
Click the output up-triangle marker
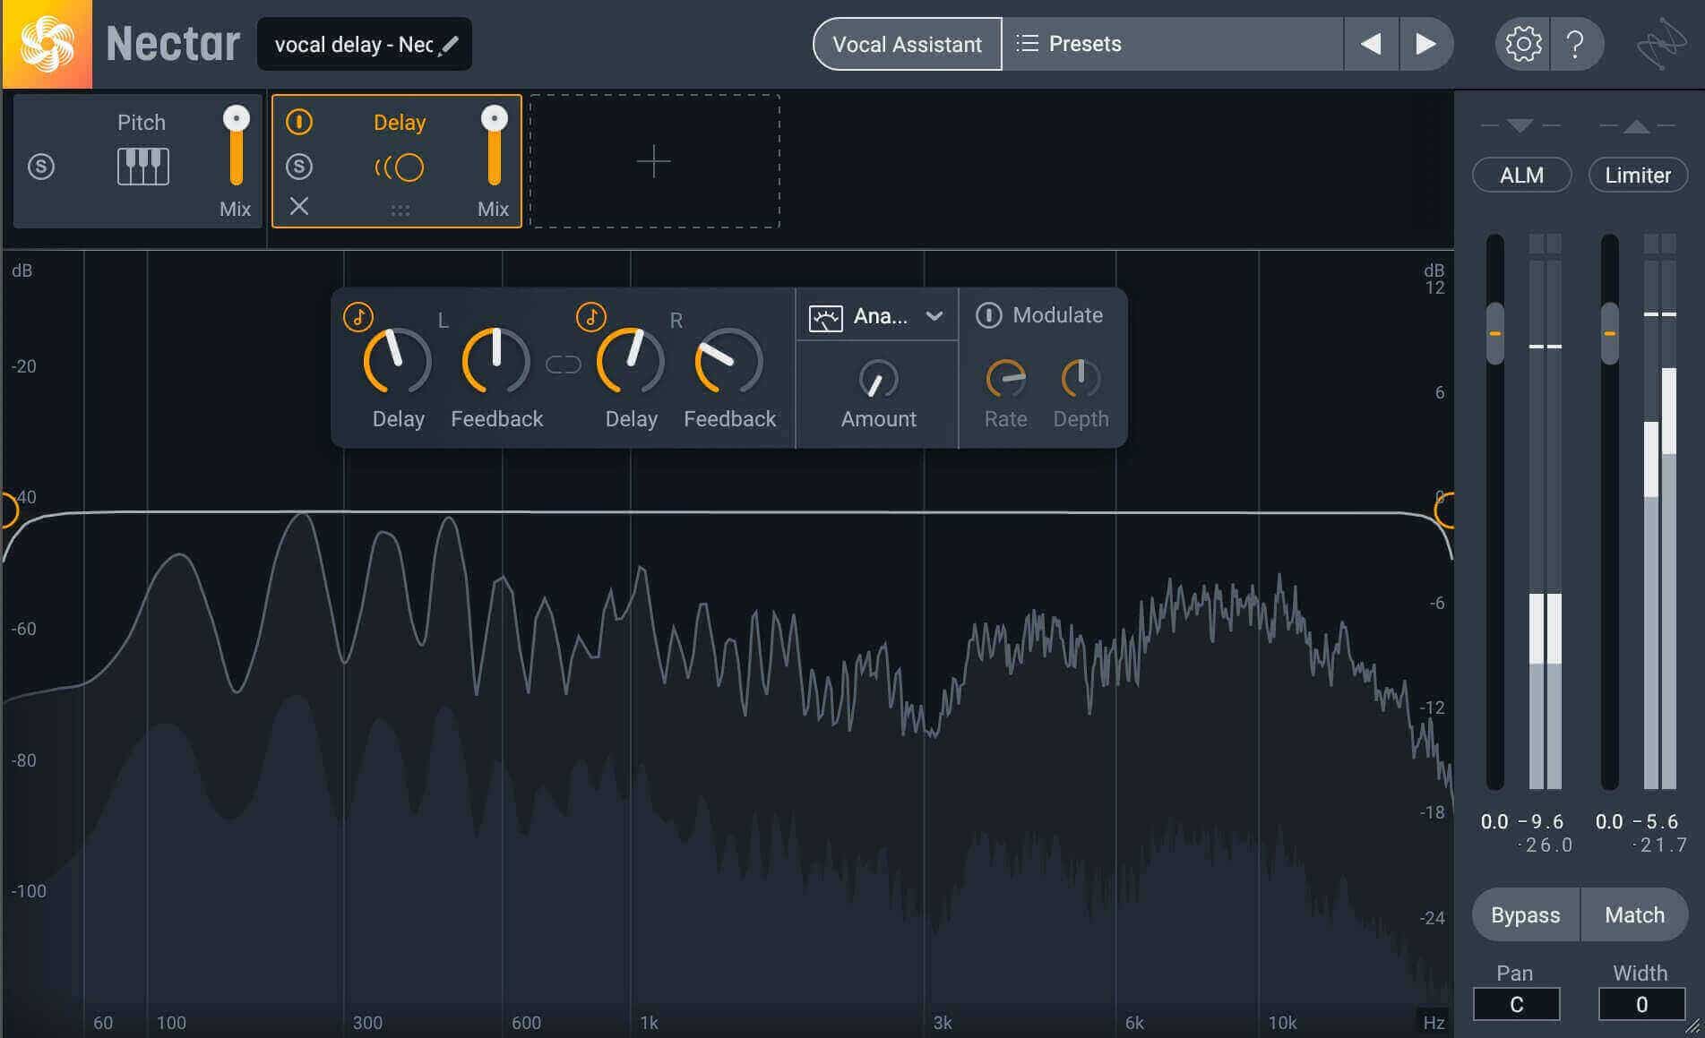pos(1636,126)
